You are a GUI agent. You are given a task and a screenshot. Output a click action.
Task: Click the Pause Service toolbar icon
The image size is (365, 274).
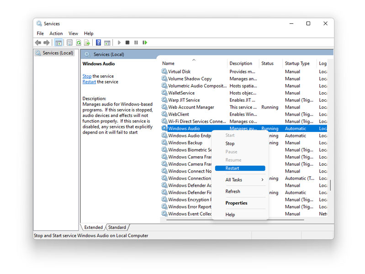coord(136,42)
